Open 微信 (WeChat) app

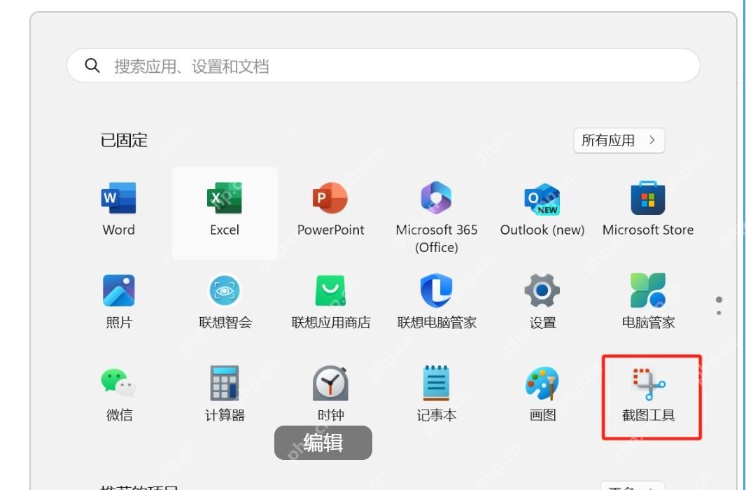(x=118, y=382)
